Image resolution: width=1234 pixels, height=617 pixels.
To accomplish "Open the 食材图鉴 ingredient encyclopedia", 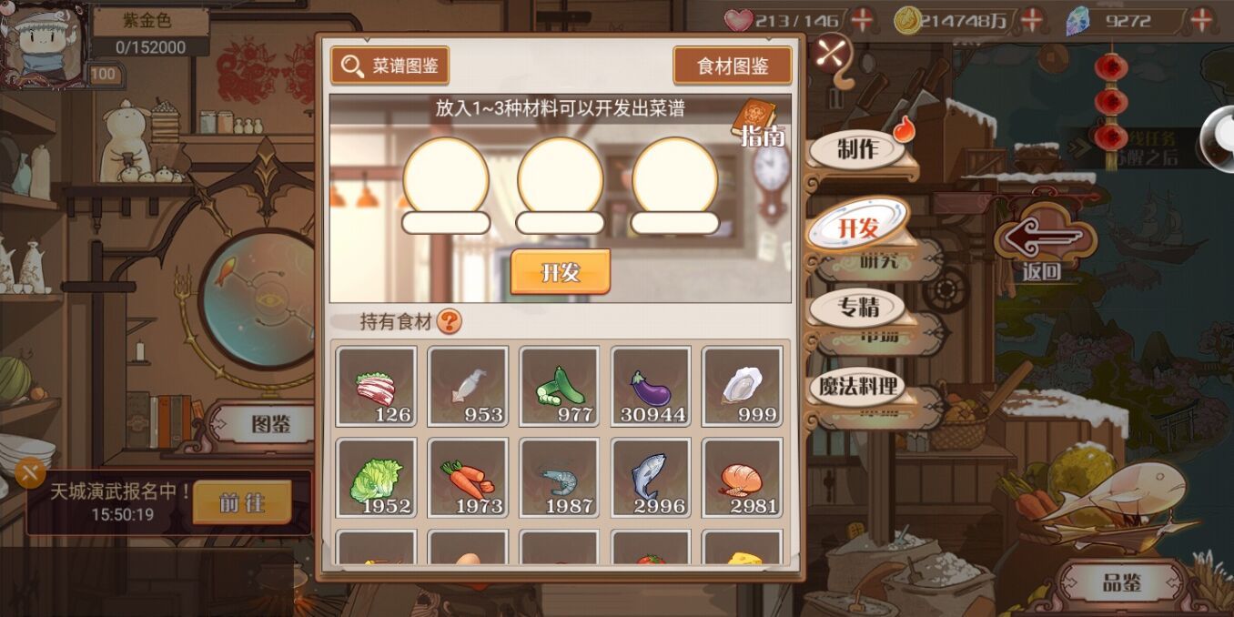I will pos(733,66).
